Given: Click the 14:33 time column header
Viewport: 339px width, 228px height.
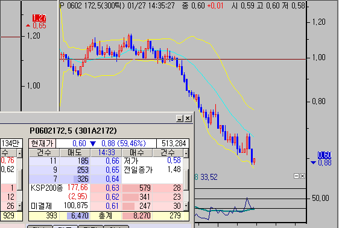Looking at the screenshot, I should pos(106,153).
